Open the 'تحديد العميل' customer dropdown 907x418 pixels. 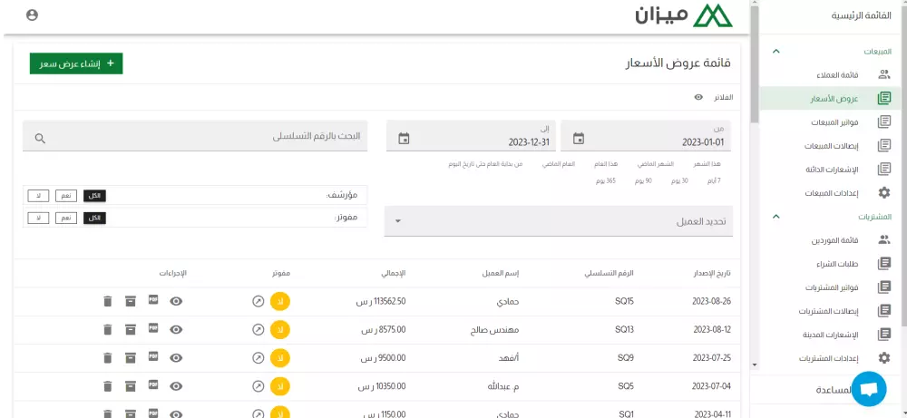pyautogui.click(x=559, y=221)
